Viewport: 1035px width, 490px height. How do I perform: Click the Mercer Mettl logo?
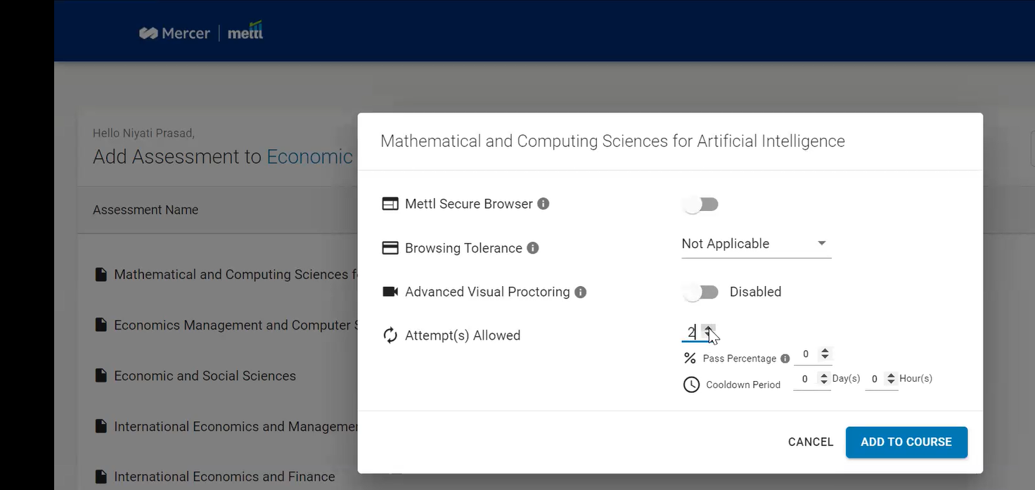(201, 33)
